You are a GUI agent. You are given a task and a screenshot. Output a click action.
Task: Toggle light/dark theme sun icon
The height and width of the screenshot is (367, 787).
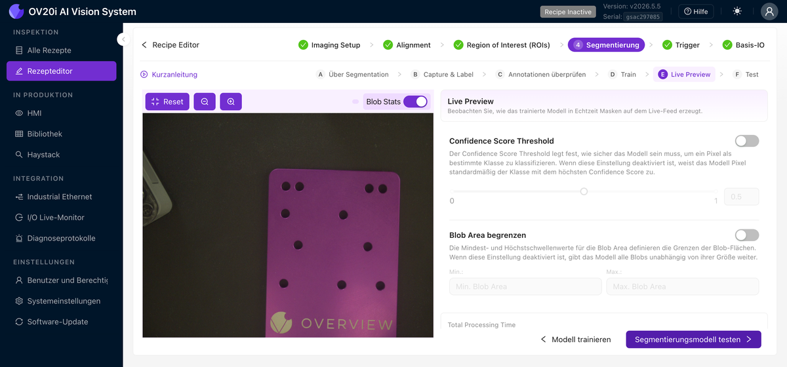(x=738, y=11)
